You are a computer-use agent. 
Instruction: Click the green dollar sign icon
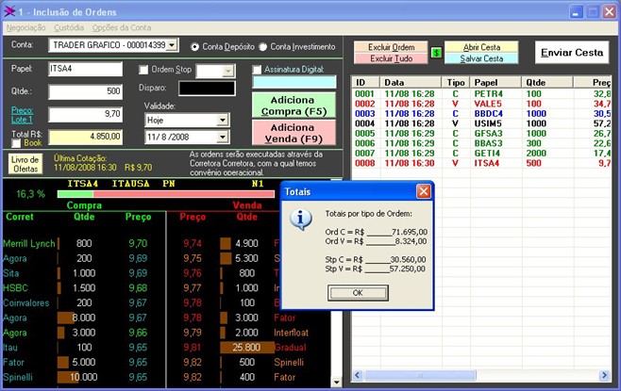(x=436, y=52)
